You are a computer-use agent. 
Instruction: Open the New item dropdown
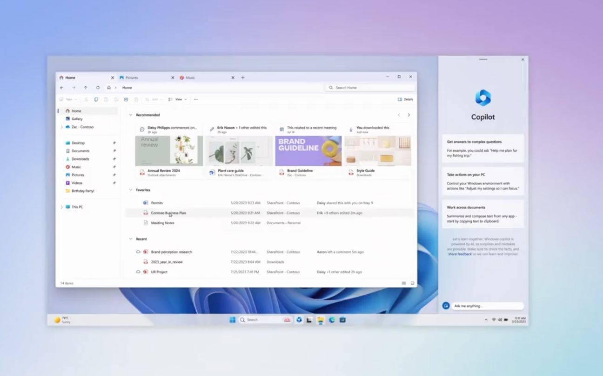(67, 99)
